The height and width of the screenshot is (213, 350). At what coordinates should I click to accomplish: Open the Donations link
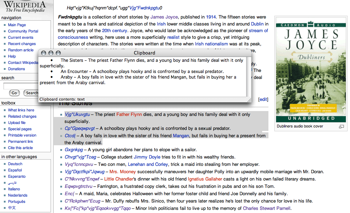16,69
